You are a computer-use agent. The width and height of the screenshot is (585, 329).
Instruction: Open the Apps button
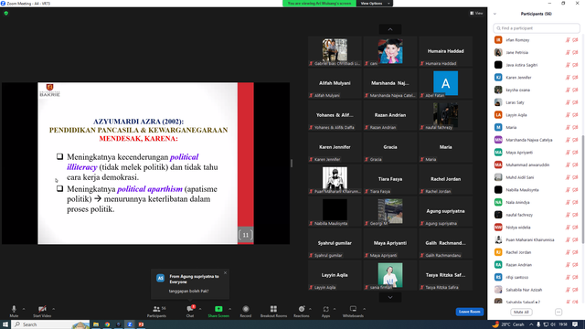325,311
